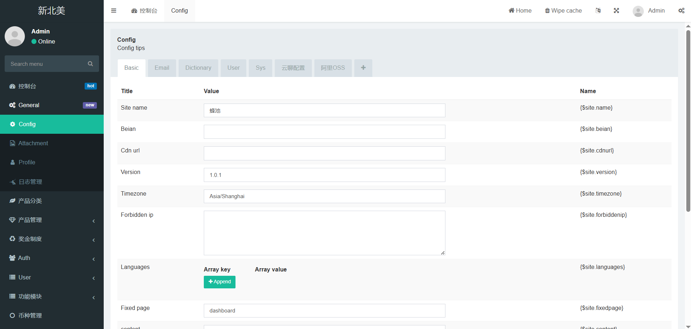The width and height of the screenshot is (691, 329).
Task: Click the Home icon in top bar
Action: pyautogui.click(x=511, y=11)
